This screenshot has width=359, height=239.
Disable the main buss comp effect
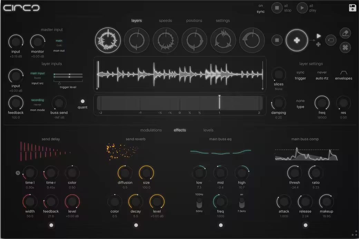(305, 225)
